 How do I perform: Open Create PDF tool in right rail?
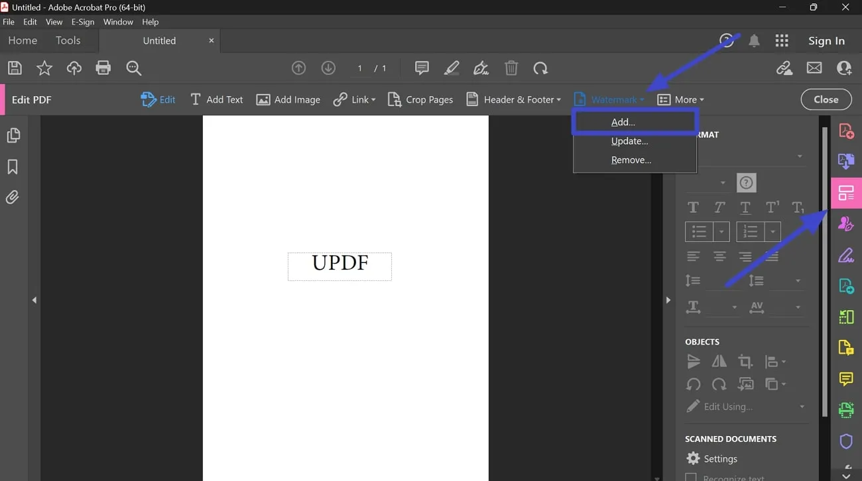click(846, 131)
